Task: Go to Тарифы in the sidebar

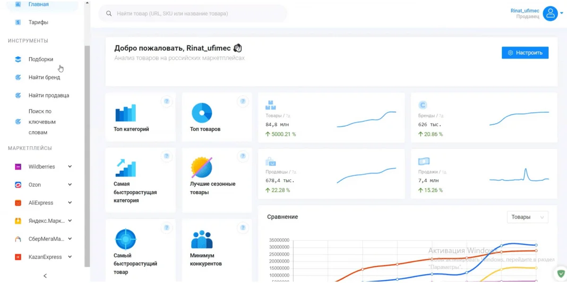Action: click(x=38, y=22)
